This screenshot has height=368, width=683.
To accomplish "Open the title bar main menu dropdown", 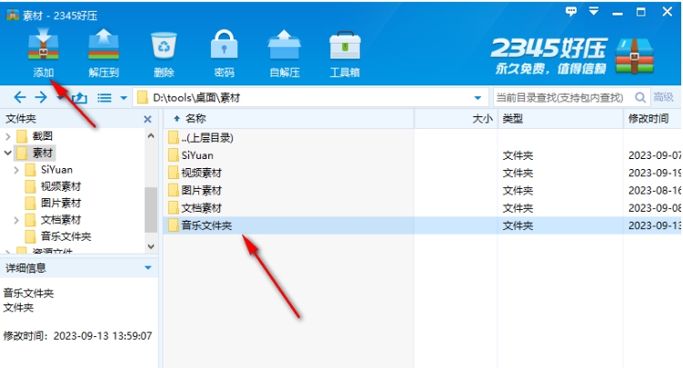I will click(594, 11).
